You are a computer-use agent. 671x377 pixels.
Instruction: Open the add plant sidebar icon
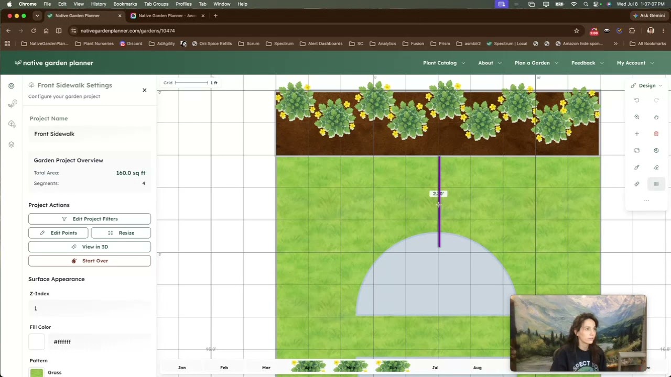(x=12, y=104)
